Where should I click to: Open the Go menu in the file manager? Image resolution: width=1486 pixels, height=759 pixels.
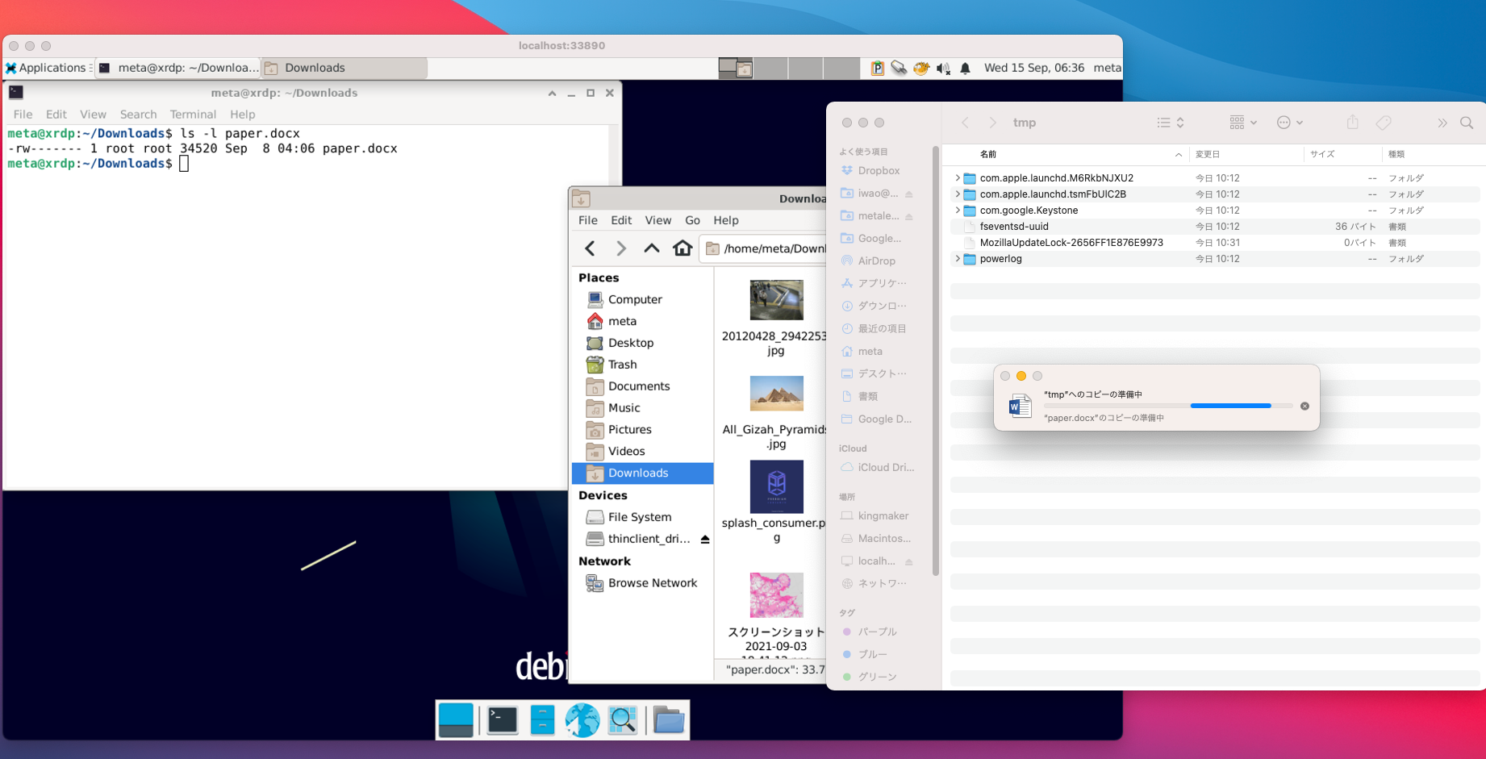[692, 219]
